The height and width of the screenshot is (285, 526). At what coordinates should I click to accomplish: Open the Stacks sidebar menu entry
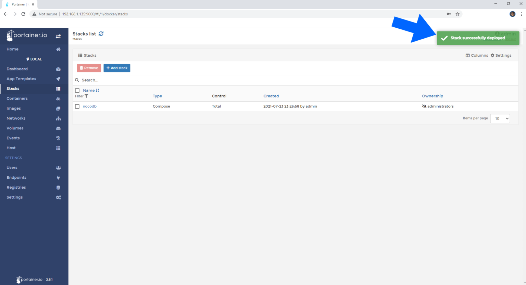coord(13,89)
